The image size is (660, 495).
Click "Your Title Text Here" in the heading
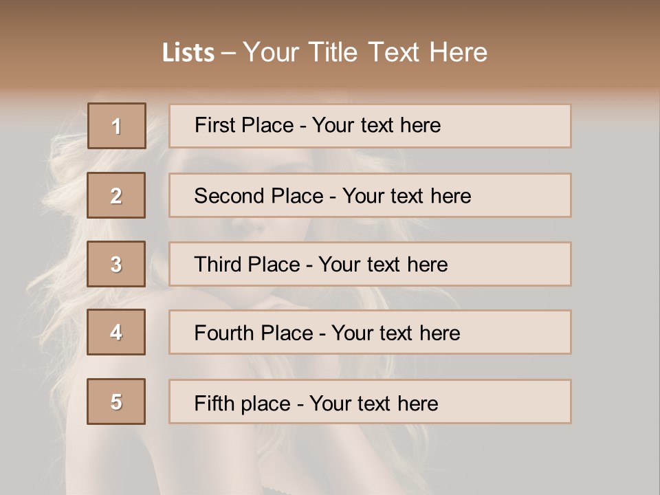coord(365,53)
